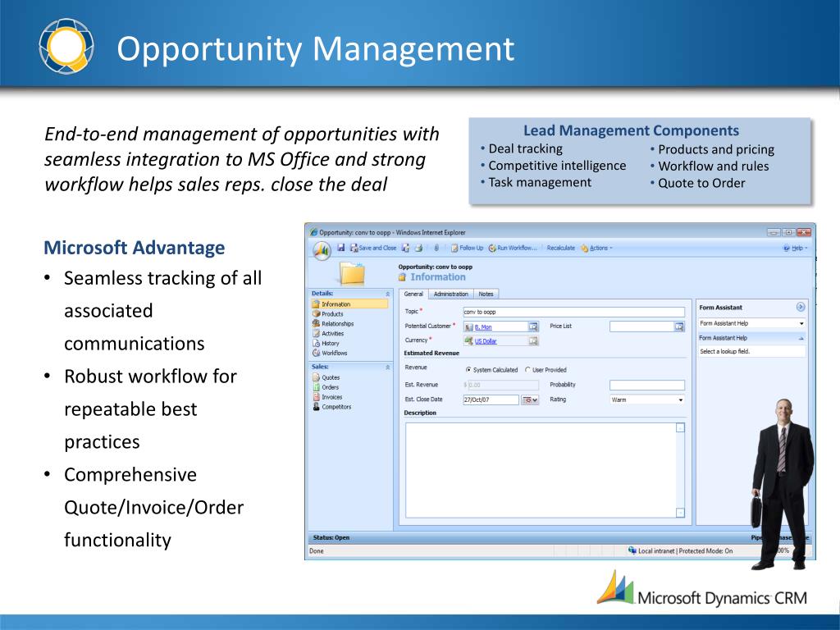The width and height of the screenshot is (840, 630).
Task: Click the 'Done' status bar text
Action: pos(316,550)
